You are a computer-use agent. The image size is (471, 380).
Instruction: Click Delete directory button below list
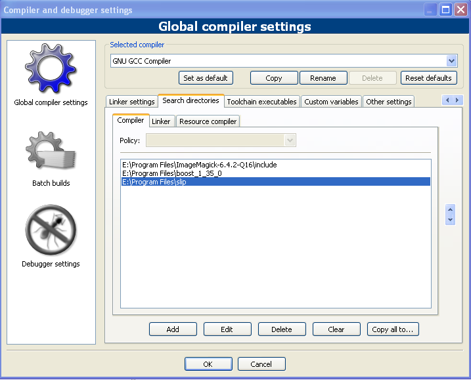282,329
